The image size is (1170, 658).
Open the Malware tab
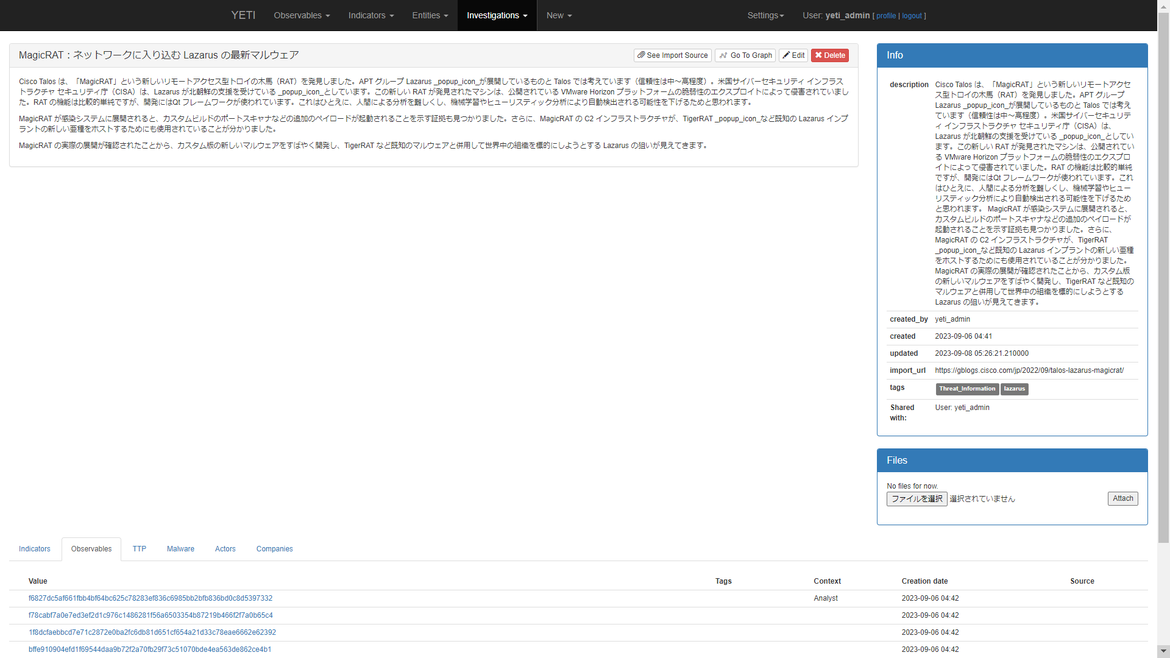180,549
